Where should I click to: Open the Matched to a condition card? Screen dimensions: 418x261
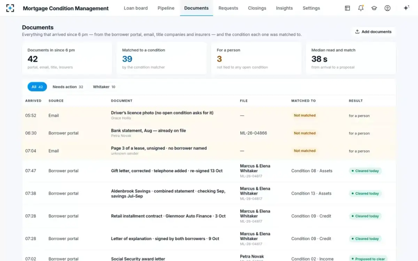tap(162, 58)
